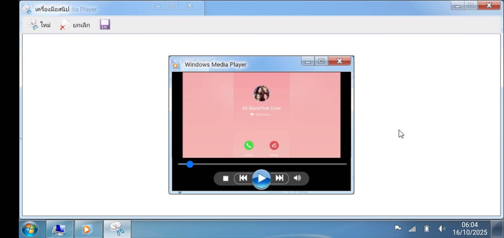Click the red Decline call button in the video
The height and width of the screenshot is (238, 504).
(274, 145)
